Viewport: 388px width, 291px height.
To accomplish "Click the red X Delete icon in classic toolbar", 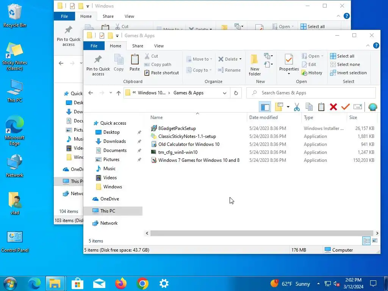I will [x=333, y=107].
